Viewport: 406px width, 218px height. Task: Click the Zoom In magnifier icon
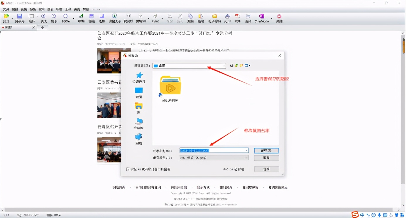[43, 18]
